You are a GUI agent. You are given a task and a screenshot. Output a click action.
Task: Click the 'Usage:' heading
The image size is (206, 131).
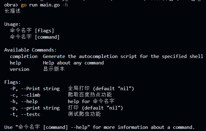click(x=13, y=24)
